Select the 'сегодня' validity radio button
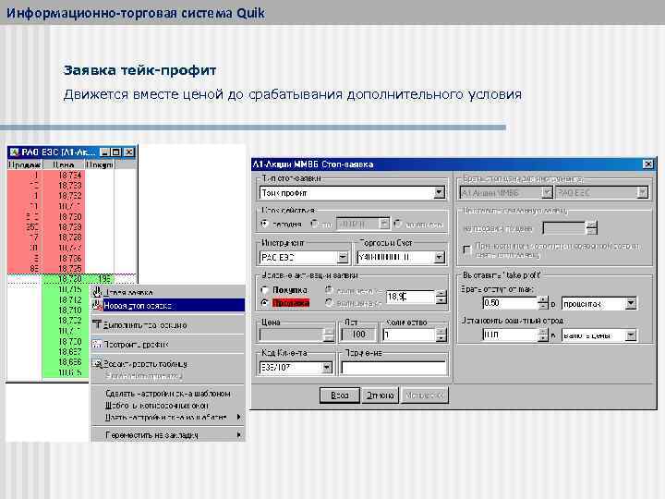665x499 pixels. coord(265,224)
